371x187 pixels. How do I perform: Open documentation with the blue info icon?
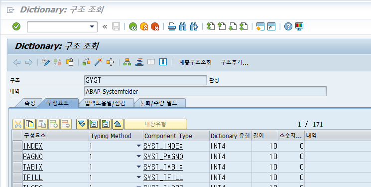[x=163, y=62]
